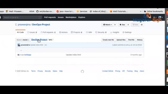
Task: Switch to the repository Issues tab
Action: (32, 32)
